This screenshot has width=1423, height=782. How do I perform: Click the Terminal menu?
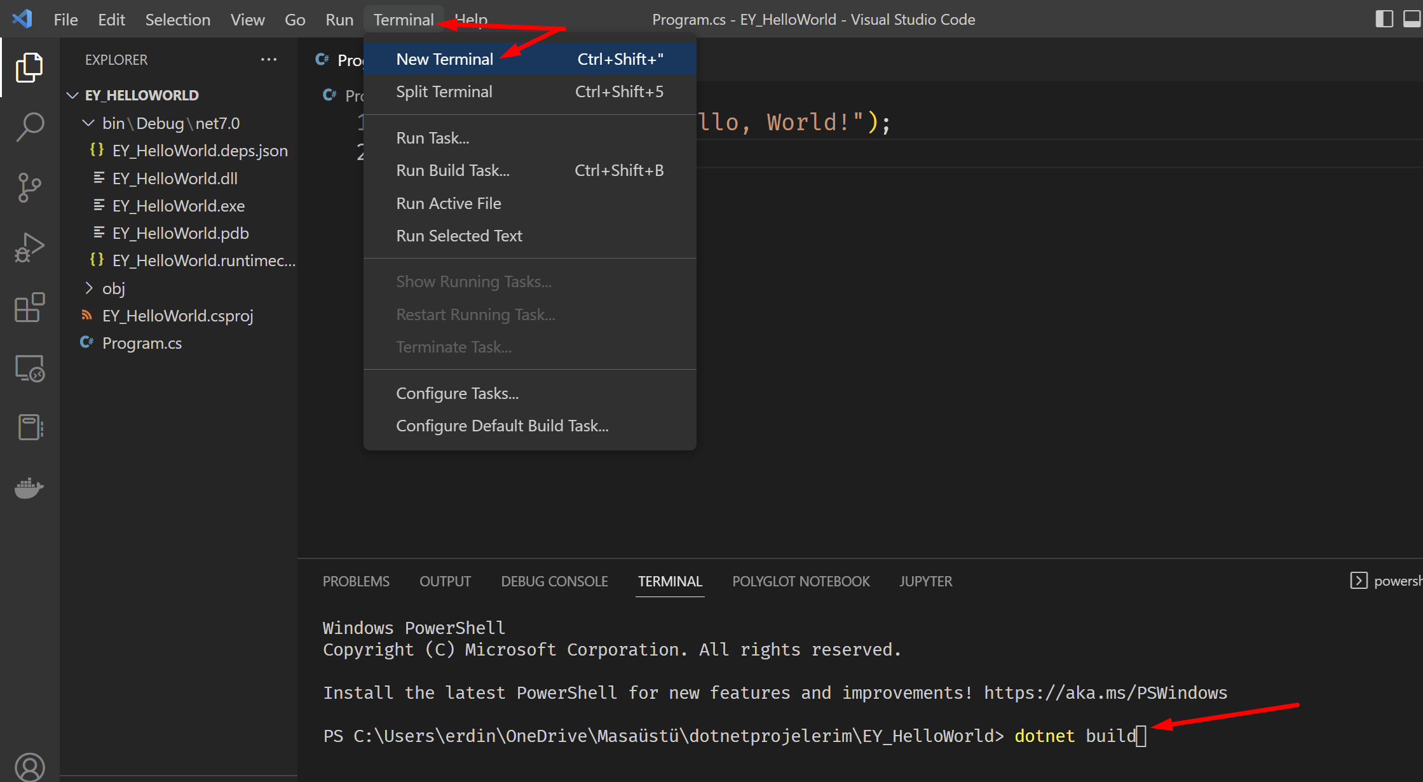(404, 20)
